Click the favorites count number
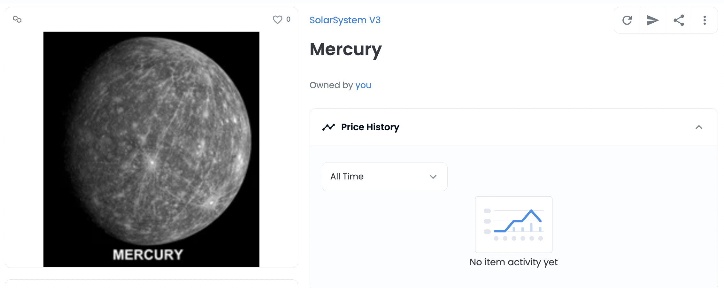Screen dimensions: 724x288 [x=288, y=19]
